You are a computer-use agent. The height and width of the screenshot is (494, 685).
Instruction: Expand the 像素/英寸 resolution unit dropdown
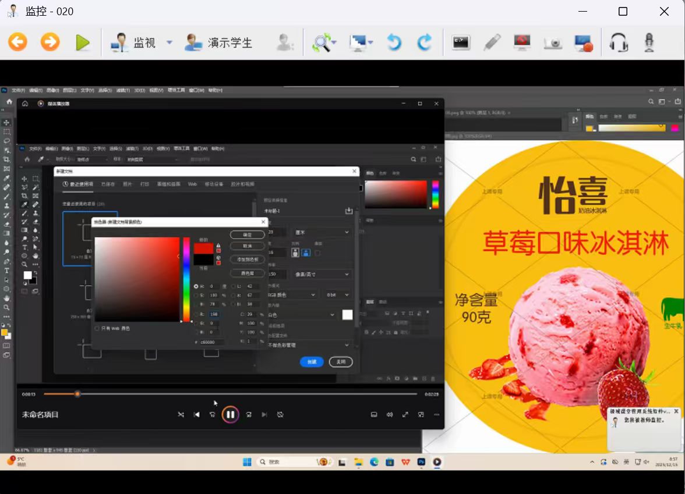coord(347,274)
